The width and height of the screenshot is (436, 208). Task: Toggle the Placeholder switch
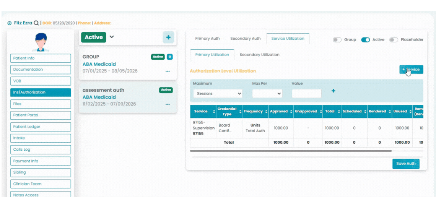[x=394, y=40]
